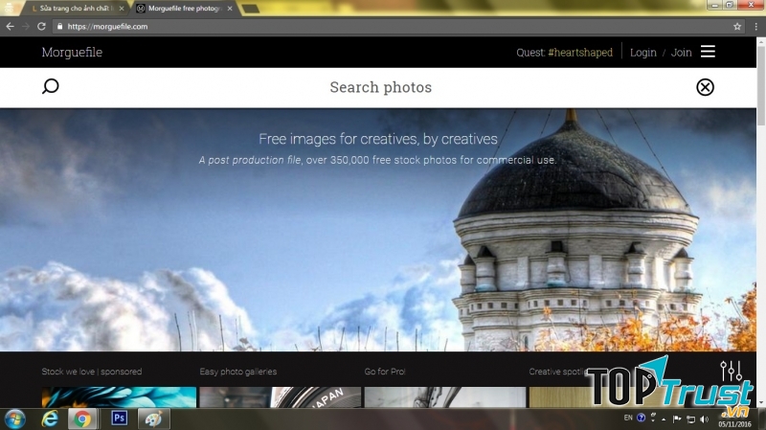The width and height of the screenshot is (766, 430).
Task: Switch to the first browser tab
Action: (77, 9)
